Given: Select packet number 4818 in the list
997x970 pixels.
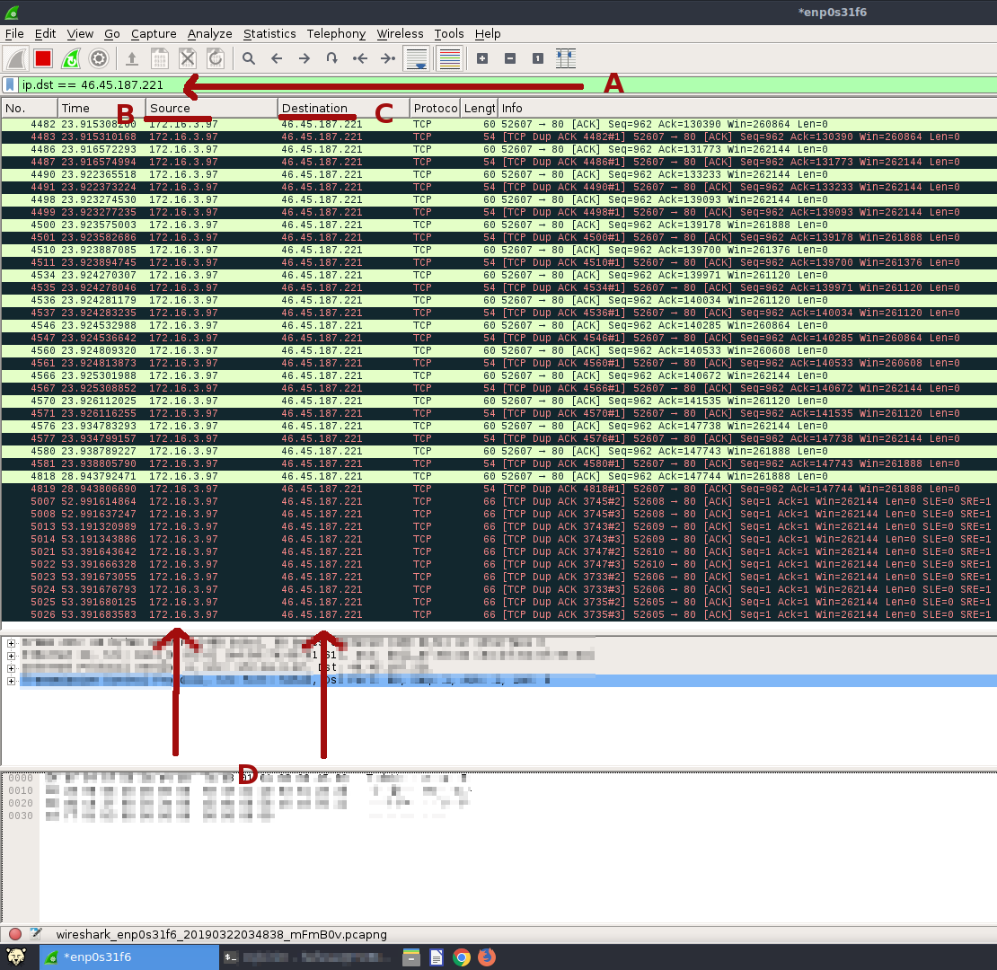Looking at the screenshot, I should [498, 477].
